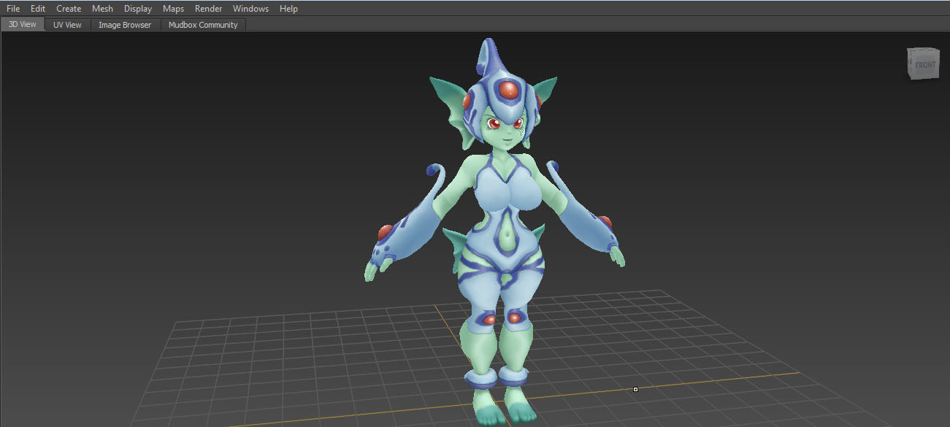Open the Render menu

[x=208, y=9]
